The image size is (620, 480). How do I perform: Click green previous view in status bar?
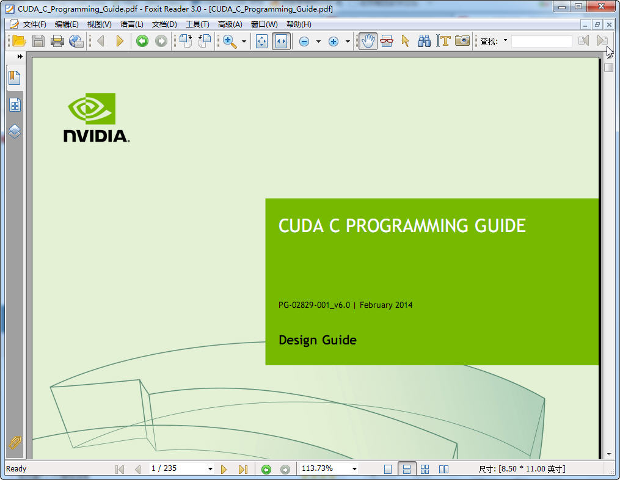coord(266,470)
